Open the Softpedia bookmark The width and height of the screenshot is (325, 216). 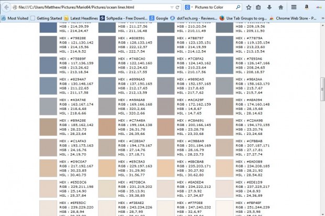124,18
